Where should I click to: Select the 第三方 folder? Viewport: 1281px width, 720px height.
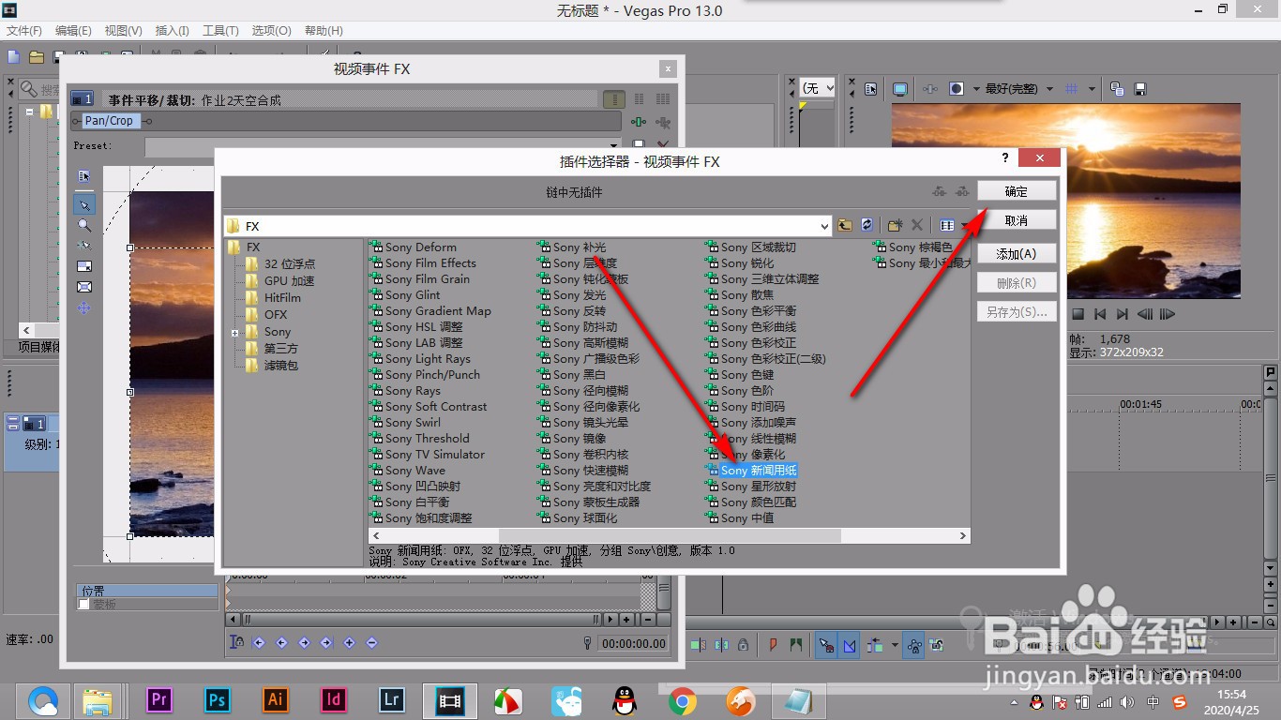pos(272,348)
